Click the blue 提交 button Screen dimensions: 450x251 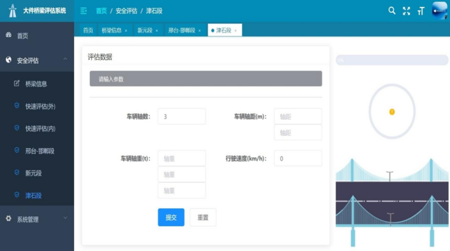171,217
